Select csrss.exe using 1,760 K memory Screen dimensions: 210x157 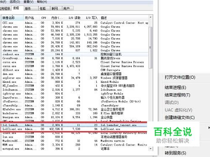(x=75, y=66)
